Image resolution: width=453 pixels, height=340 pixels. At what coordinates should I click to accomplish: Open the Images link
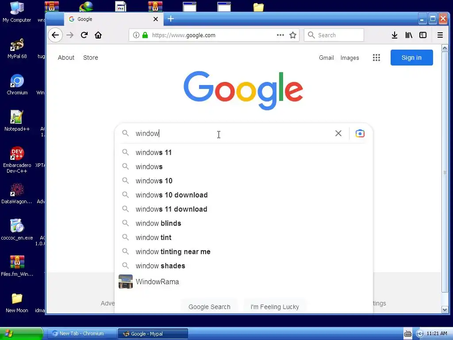coord(349,58)
